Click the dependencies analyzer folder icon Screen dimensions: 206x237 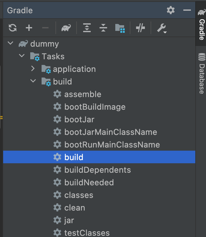[x=120, y=28]
